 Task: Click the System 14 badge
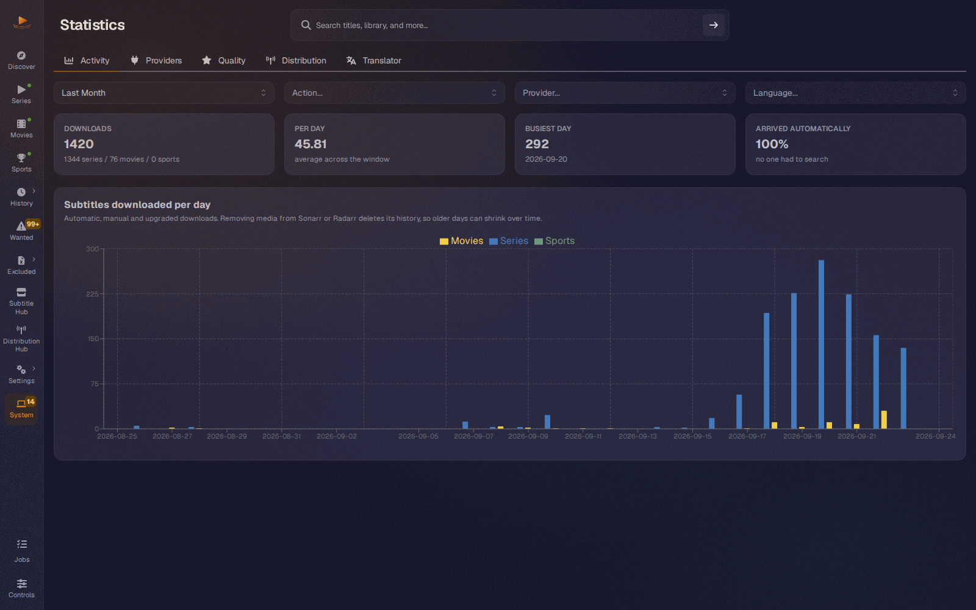[30, 401]
